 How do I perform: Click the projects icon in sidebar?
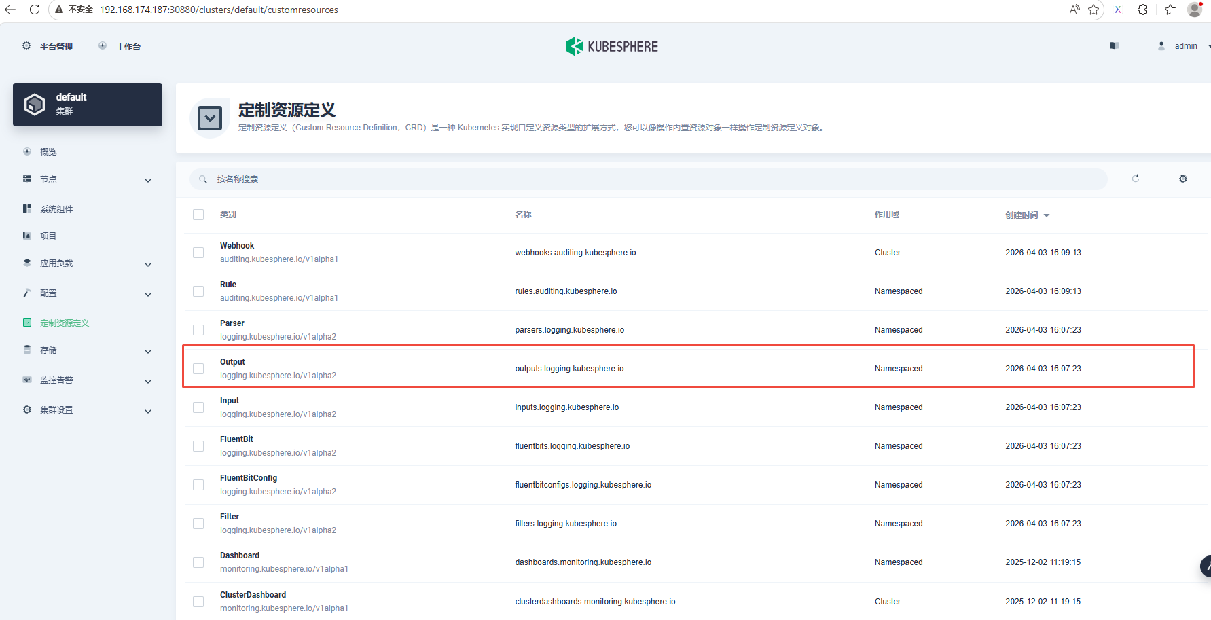27,236
